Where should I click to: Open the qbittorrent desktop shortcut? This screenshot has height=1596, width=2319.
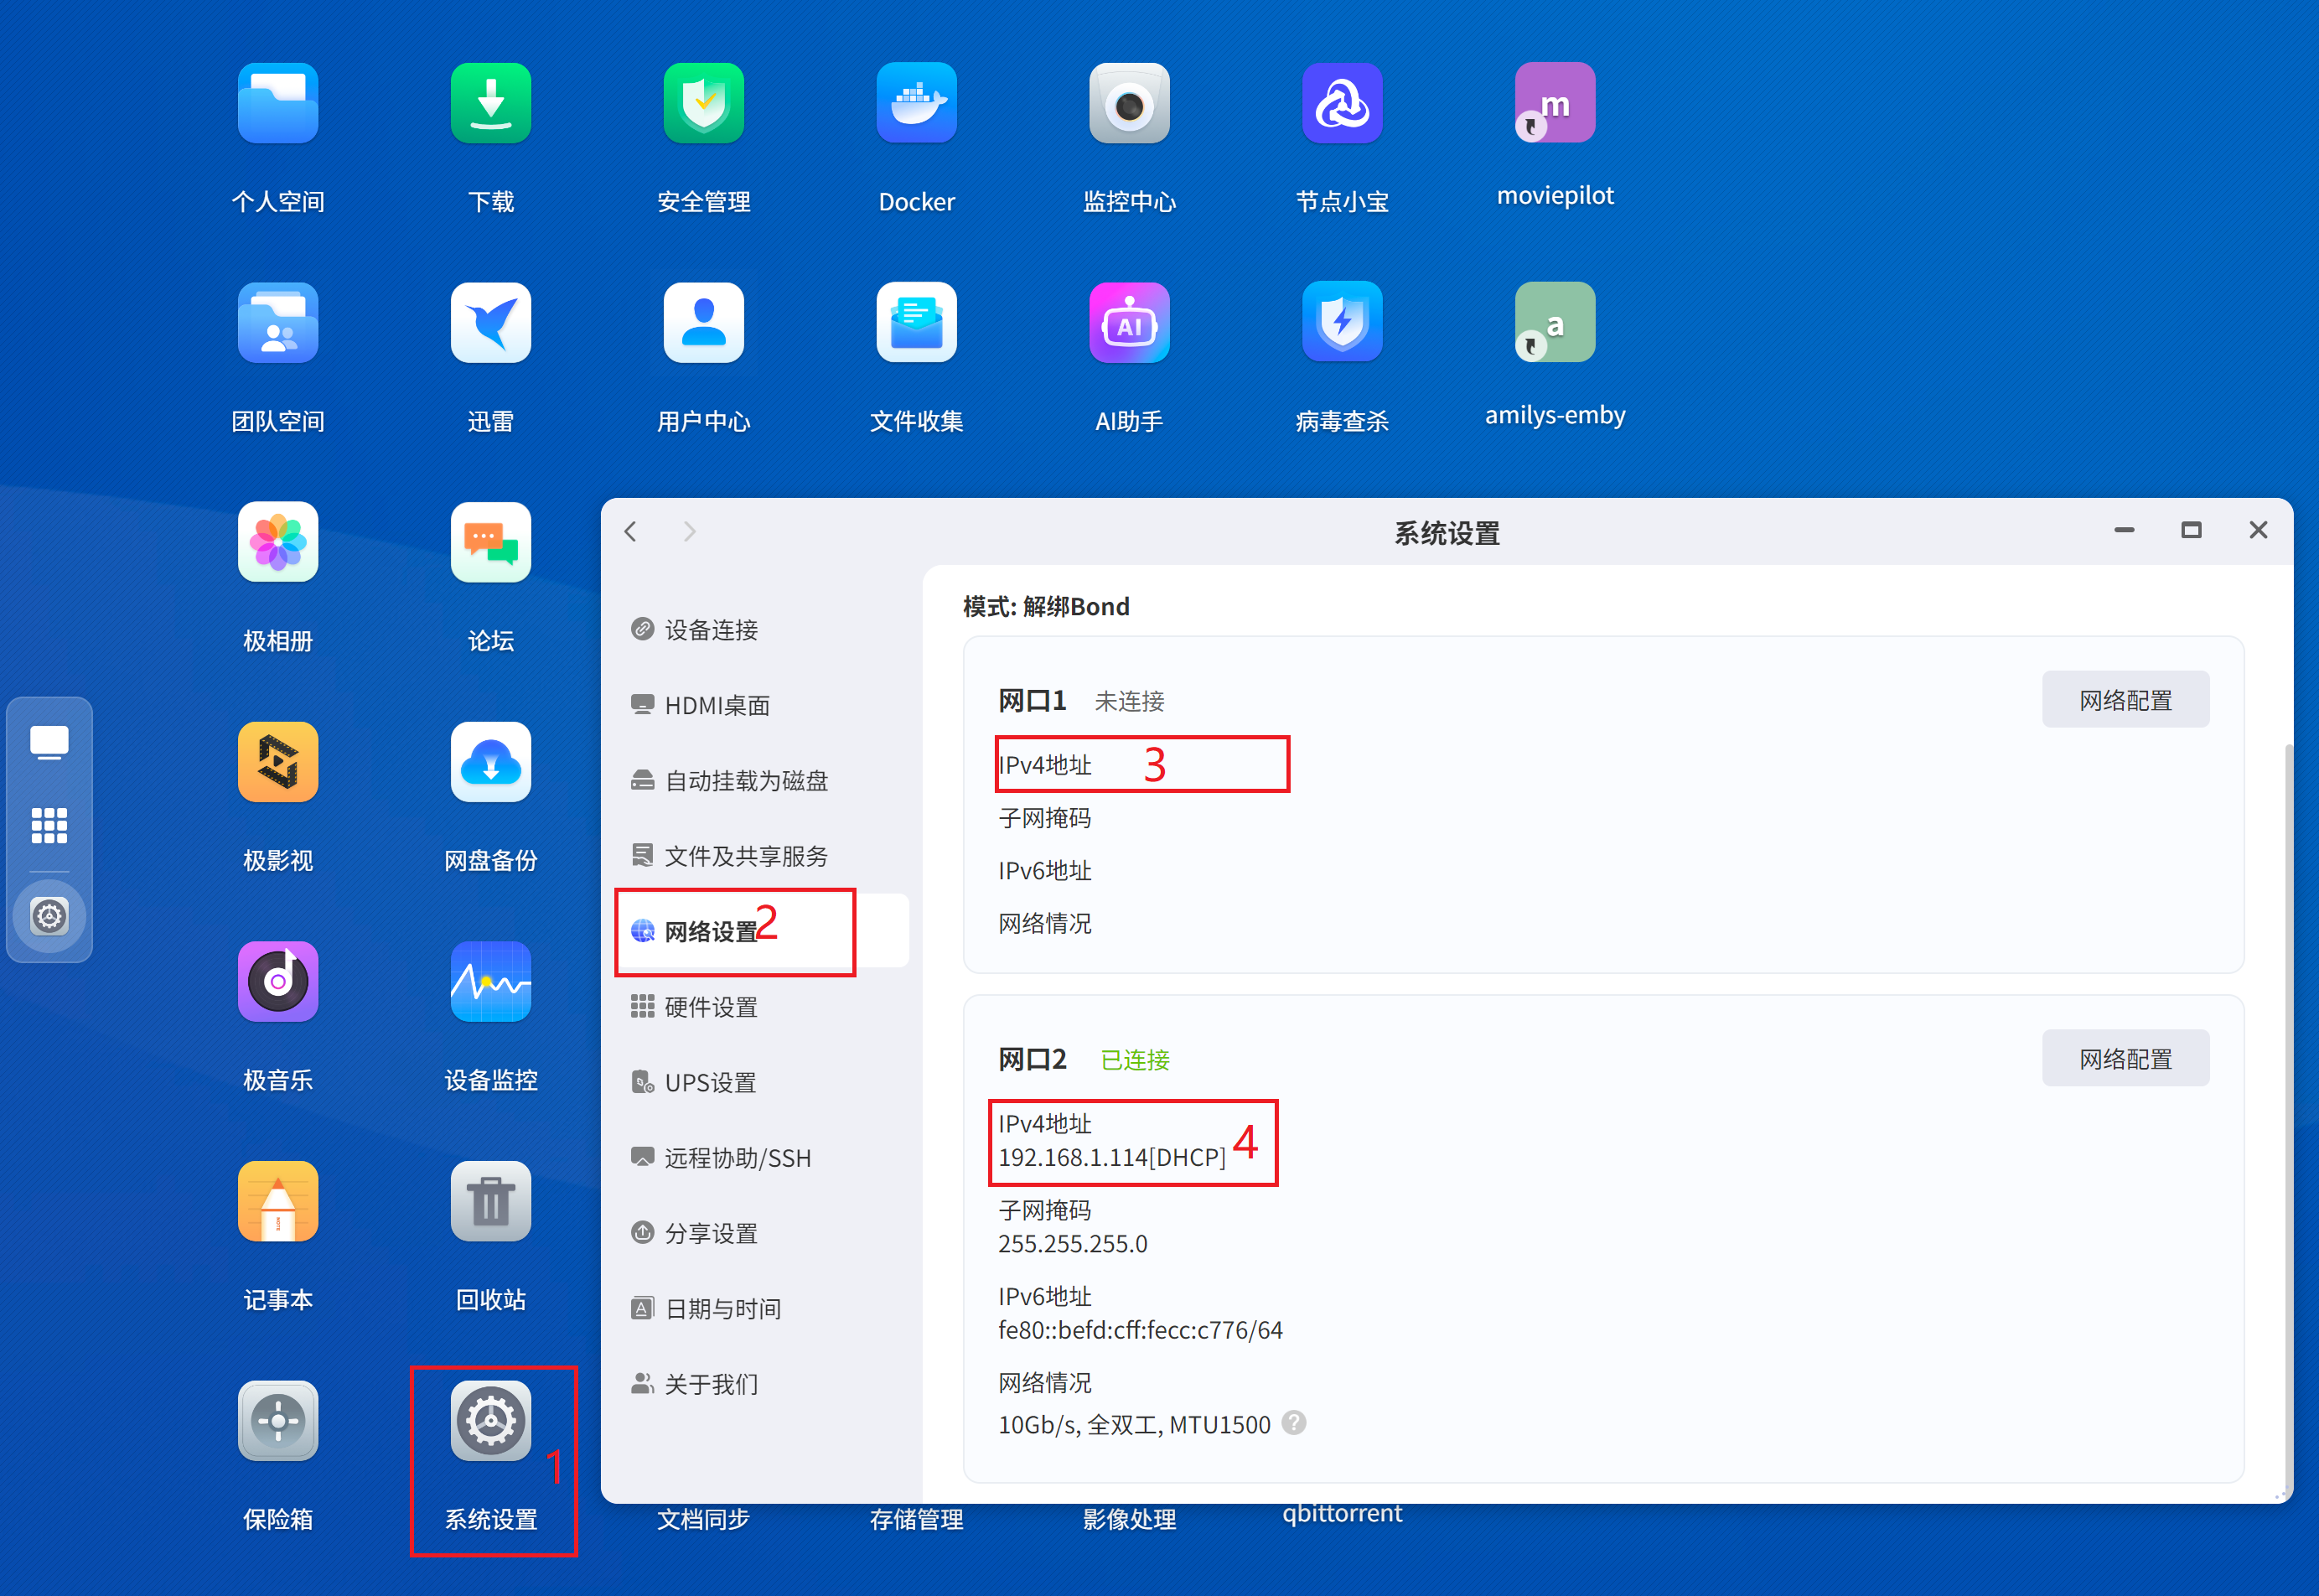1343,1514
